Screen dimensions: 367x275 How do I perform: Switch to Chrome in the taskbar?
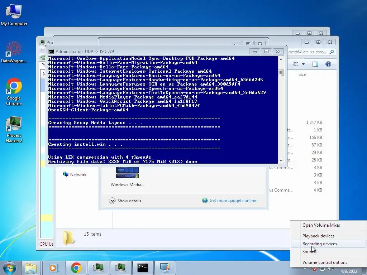click(x=76, y=268)
